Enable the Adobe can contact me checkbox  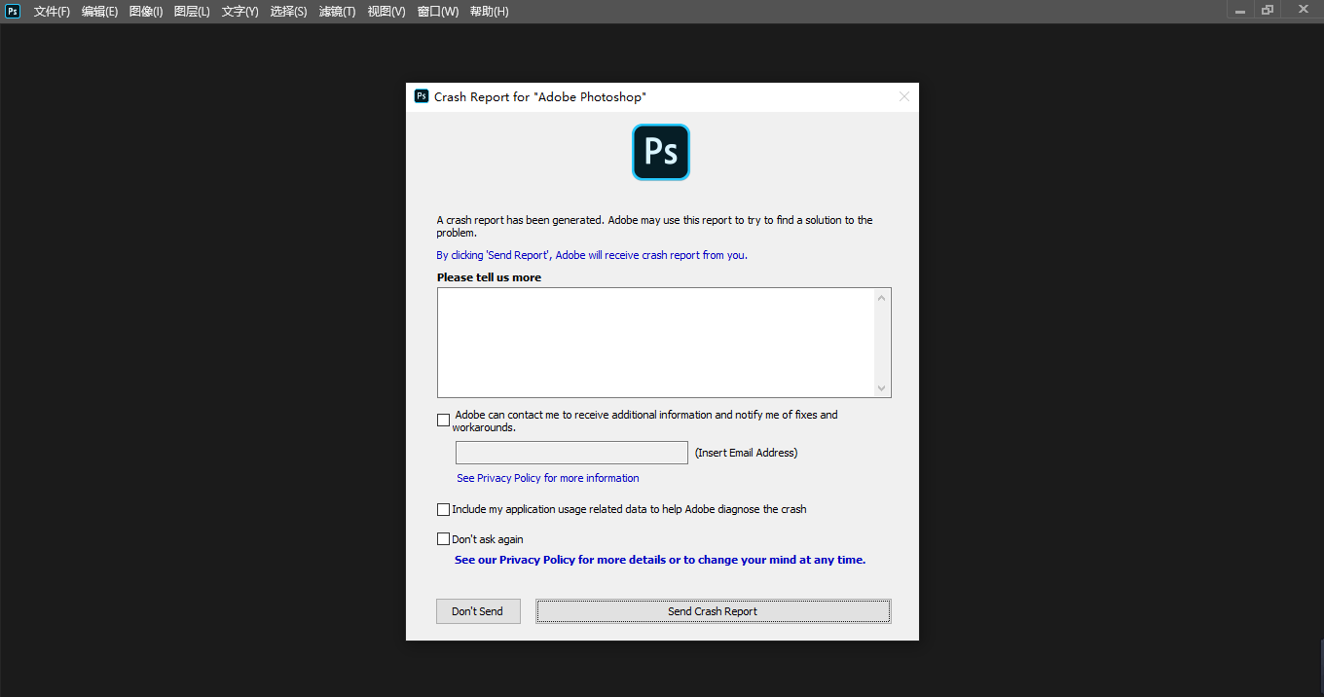coord(443,419)
